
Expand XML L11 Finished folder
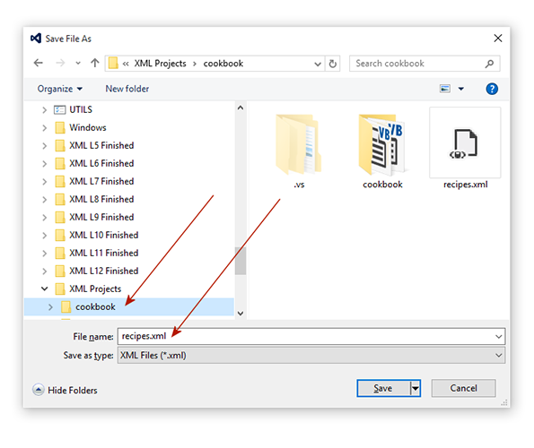[x=45, y=254]
